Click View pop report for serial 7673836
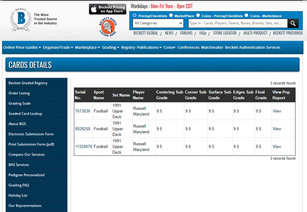This screenshot has width=307, height=212. click(x=277, y=111)
